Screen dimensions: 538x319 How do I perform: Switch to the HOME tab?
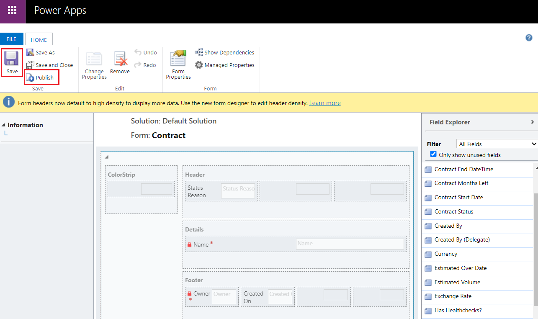[x=39, y=40]
